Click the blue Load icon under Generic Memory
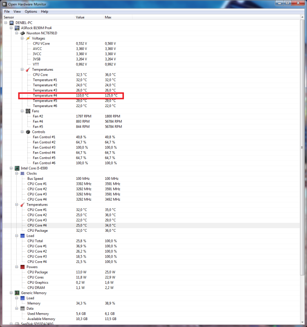Viewport: 307px width, 327px height. click(x=22, y=298)
